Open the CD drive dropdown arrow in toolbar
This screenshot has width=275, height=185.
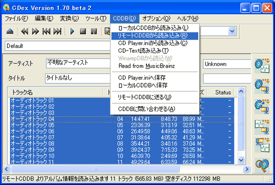(232, 31)
